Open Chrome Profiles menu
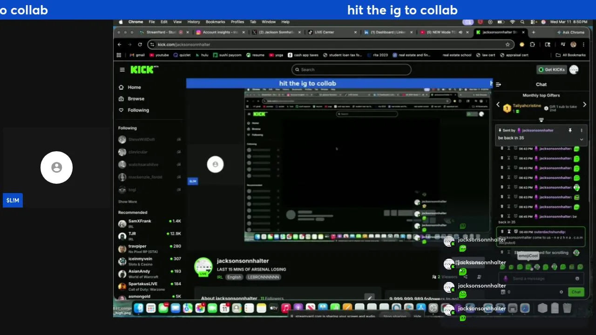The image size is (596, 335). 237,22
